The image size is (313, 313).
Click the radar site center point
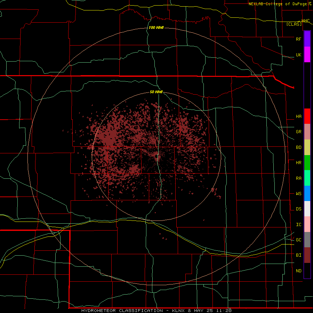coord(156,157)
